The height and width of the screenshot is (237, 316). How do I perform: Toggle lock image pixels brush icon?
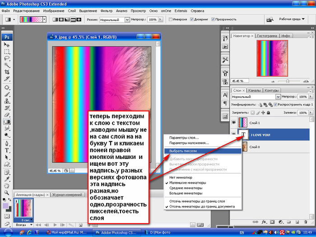tap(258, 113)
